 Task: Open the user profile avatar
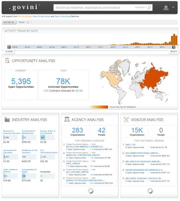click(166, 8)
